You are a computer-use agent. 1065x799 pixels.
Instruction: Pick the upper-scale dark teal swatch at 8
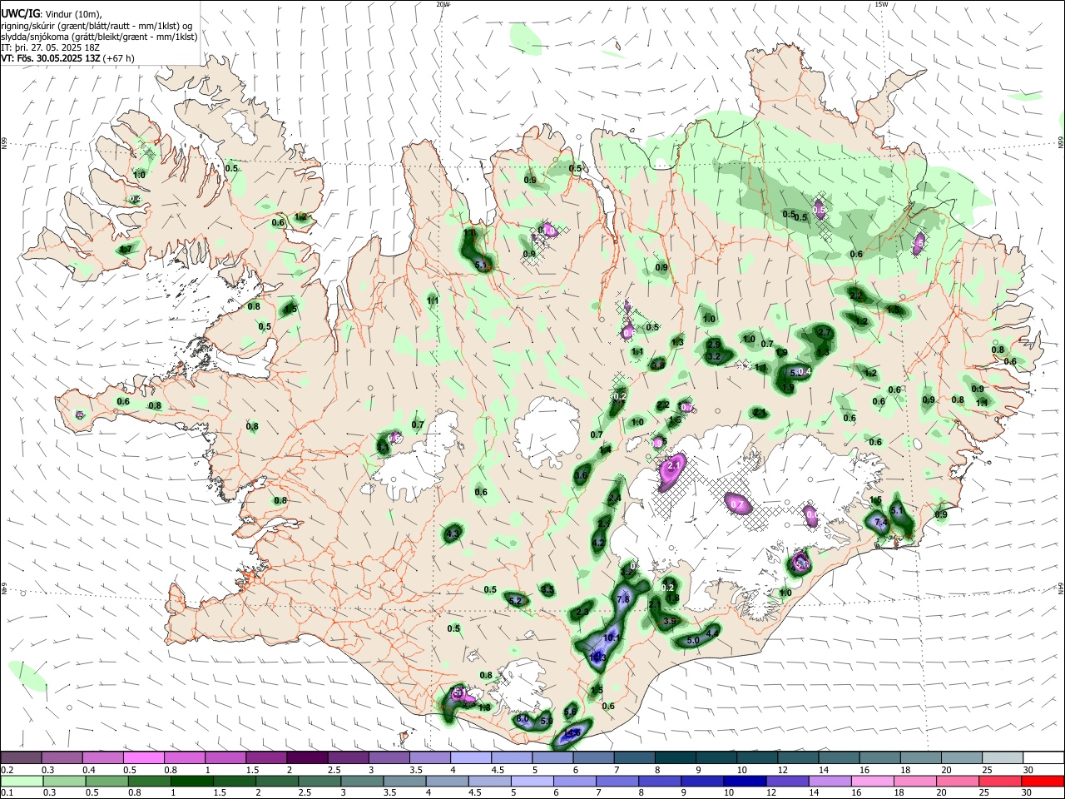pos(675,757)
